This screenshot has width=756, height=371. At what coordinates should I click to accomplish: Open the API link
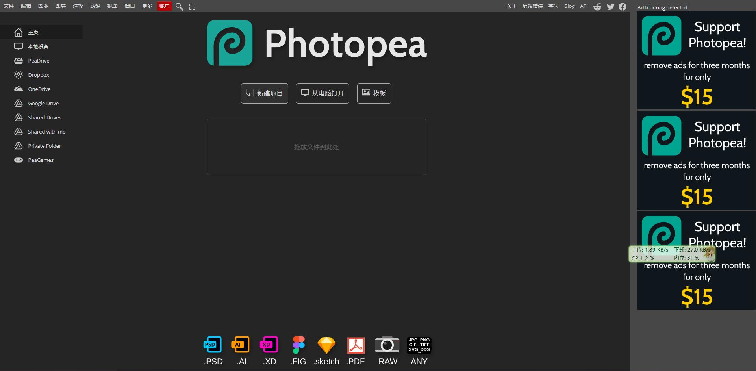tap(584, 6)
